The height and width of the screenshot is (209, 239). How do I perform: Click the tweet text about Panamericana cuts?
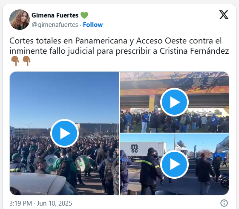pos(119,46)
